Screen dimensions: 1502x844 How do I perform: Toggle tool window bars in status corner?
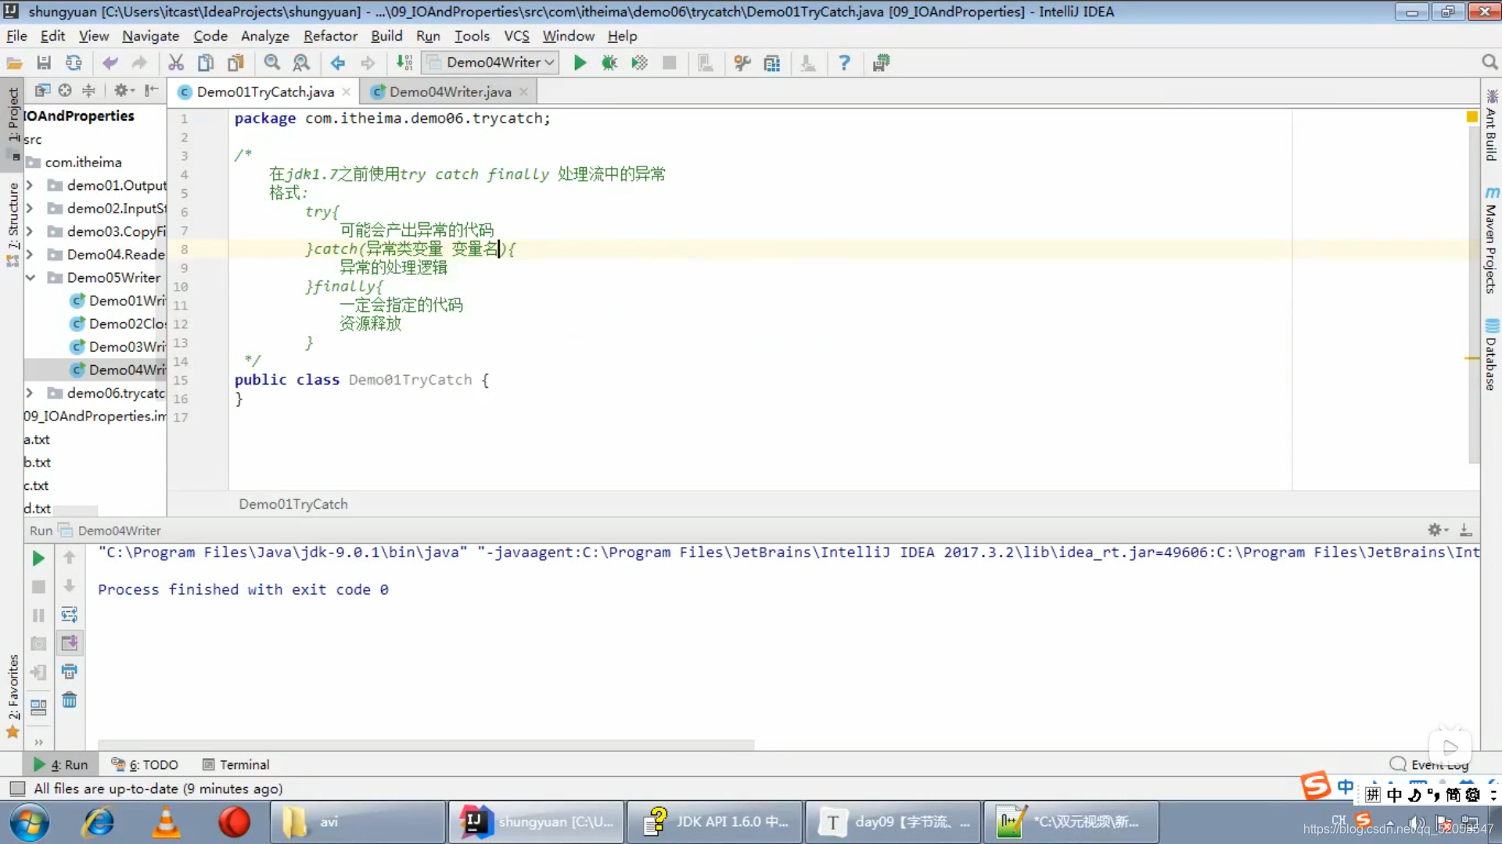17,789
